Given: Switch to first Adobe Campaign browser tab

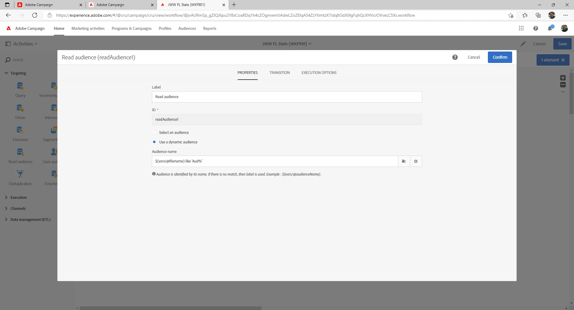Looking at the screenshot, I should click(x=49, y=5).
